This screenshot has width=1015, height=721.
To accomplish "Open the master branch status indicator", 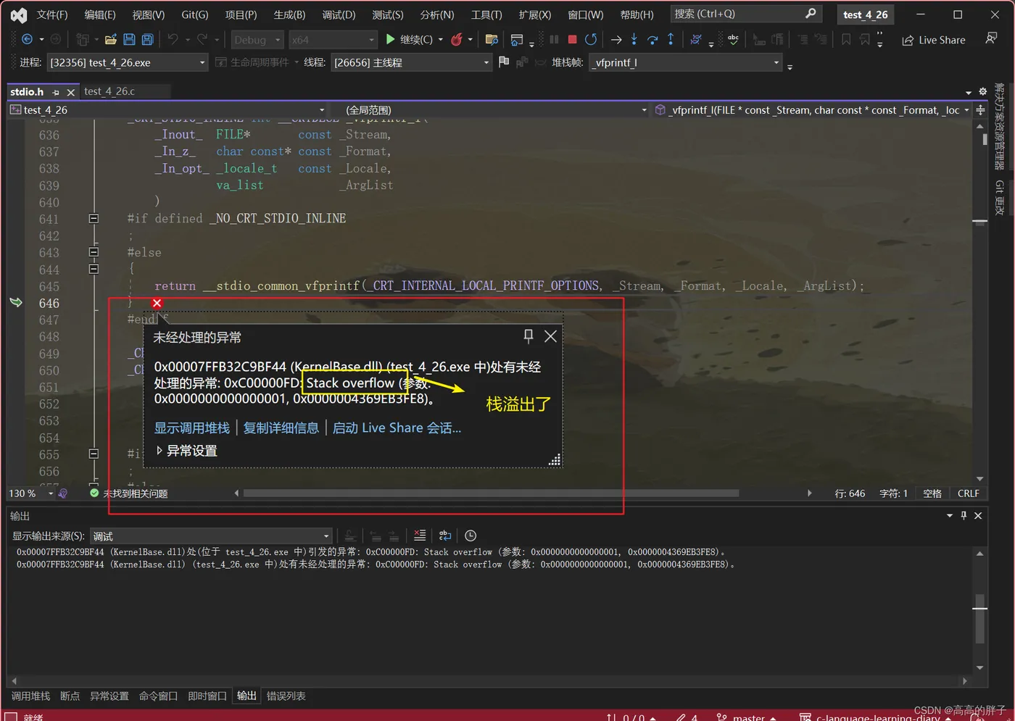I will tap(747, 717).
